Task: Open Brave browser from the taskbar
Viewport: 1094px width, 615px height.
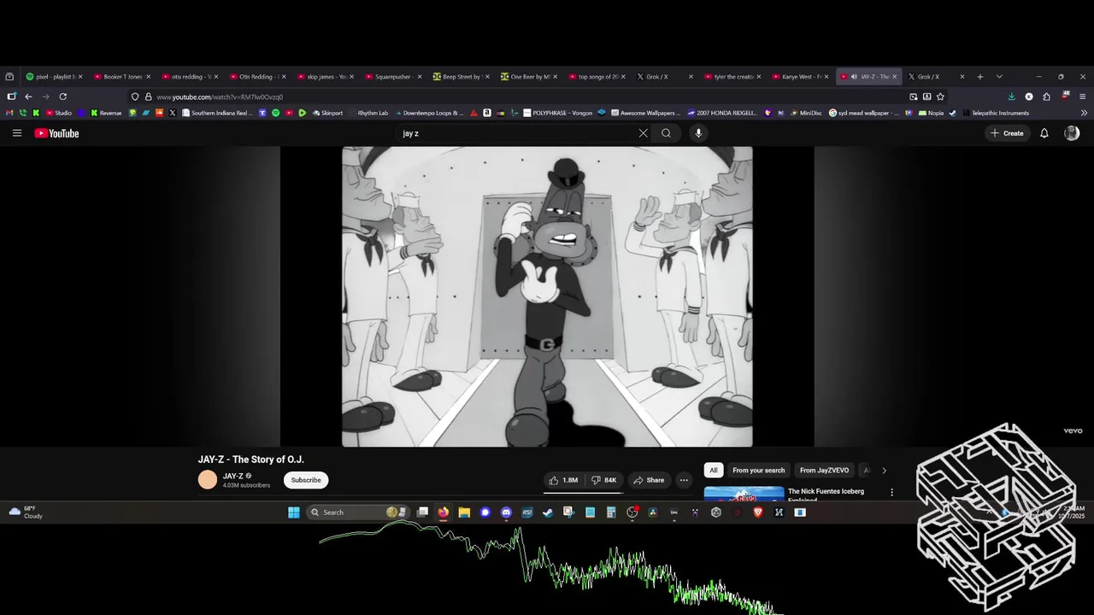Action: click(x=758, y=512)
